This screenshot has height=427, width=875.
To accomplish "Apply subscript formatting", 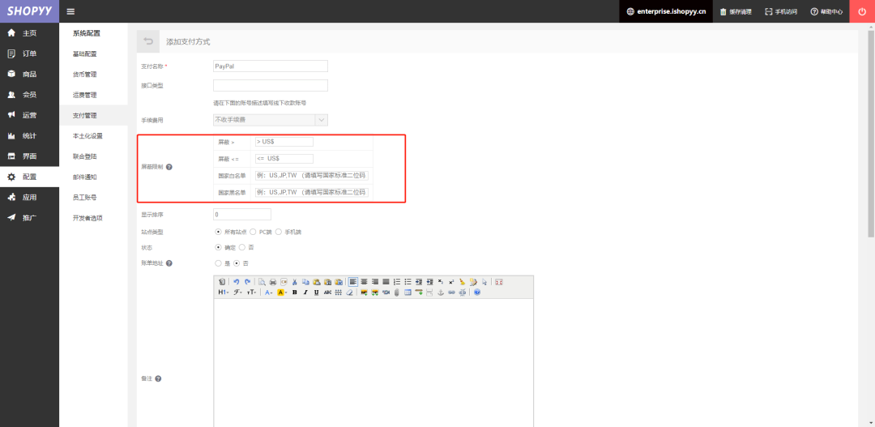I will point(440,282).
